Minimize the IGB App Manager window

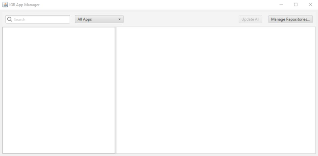click(281, 5)
